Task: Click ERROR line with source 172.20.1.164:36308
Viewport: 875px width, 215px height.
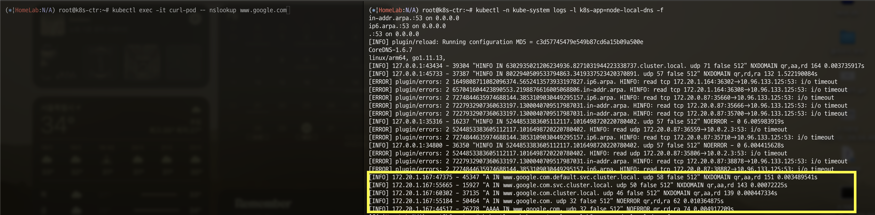Action: (x=608, y=90)
